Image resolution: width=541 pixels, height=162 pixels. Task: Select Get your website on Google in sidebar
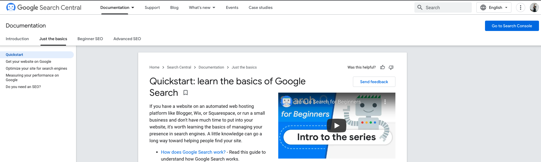click(x=28, y=62)
